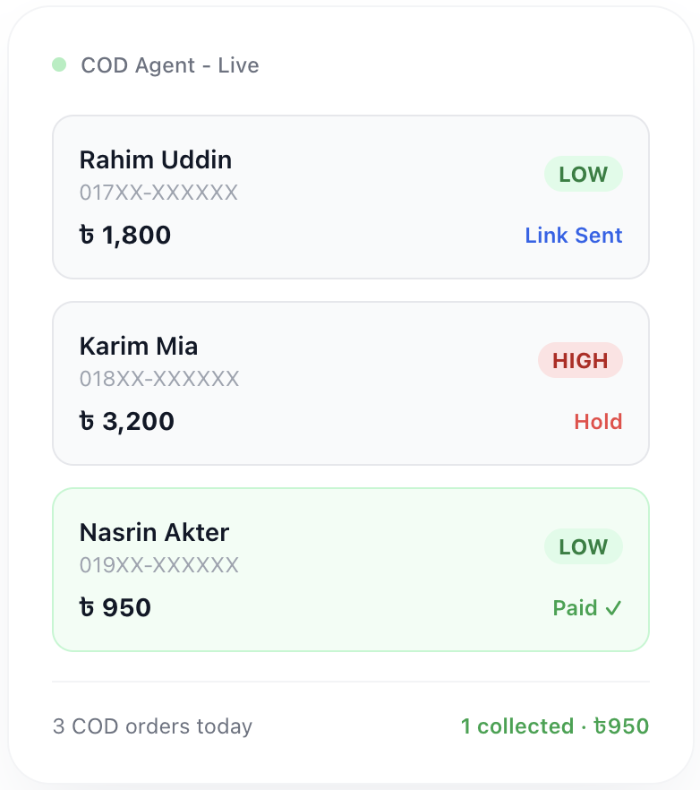Select the LOW risk badge on Rahim Uddin
Image resolution: width=700 pixels, height=790 pixels.
coord(583,174)
